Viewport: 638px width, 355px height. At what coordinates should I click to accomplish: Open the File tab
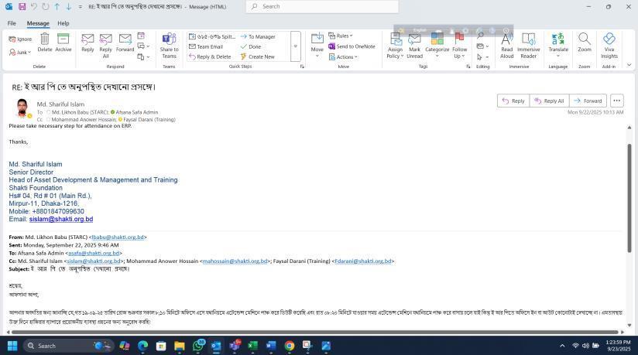click(x=12, y=23)
